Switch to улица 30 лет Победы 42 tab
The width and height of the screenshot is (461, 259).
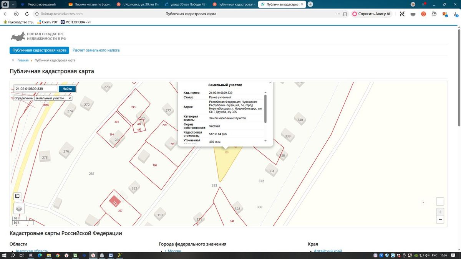186,4
